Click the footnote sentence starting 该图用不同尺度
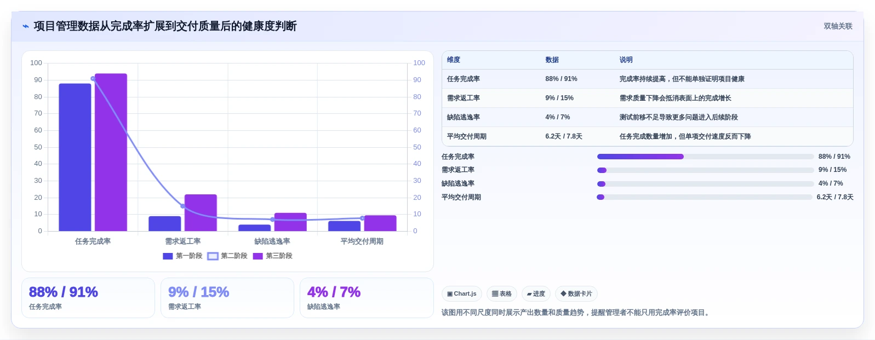875x340 pixels. [x=577, y=313]
